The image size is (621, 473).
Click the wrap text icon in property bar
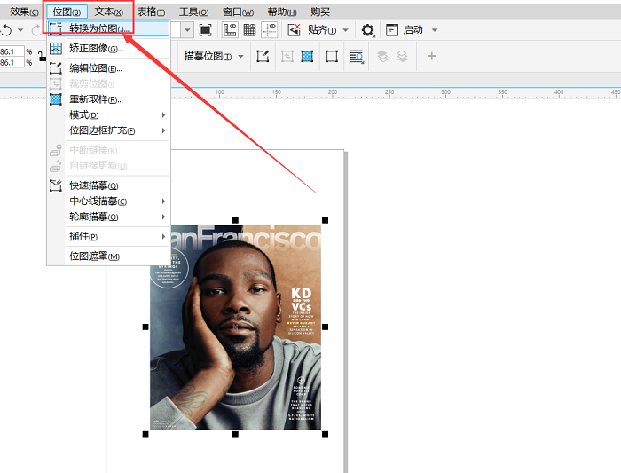tap(357, 57)
